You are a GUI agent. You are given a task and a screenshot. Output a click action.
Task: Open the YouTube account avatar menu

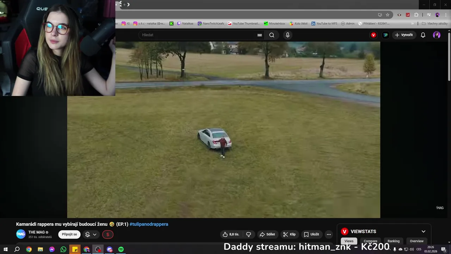[437, 35]
